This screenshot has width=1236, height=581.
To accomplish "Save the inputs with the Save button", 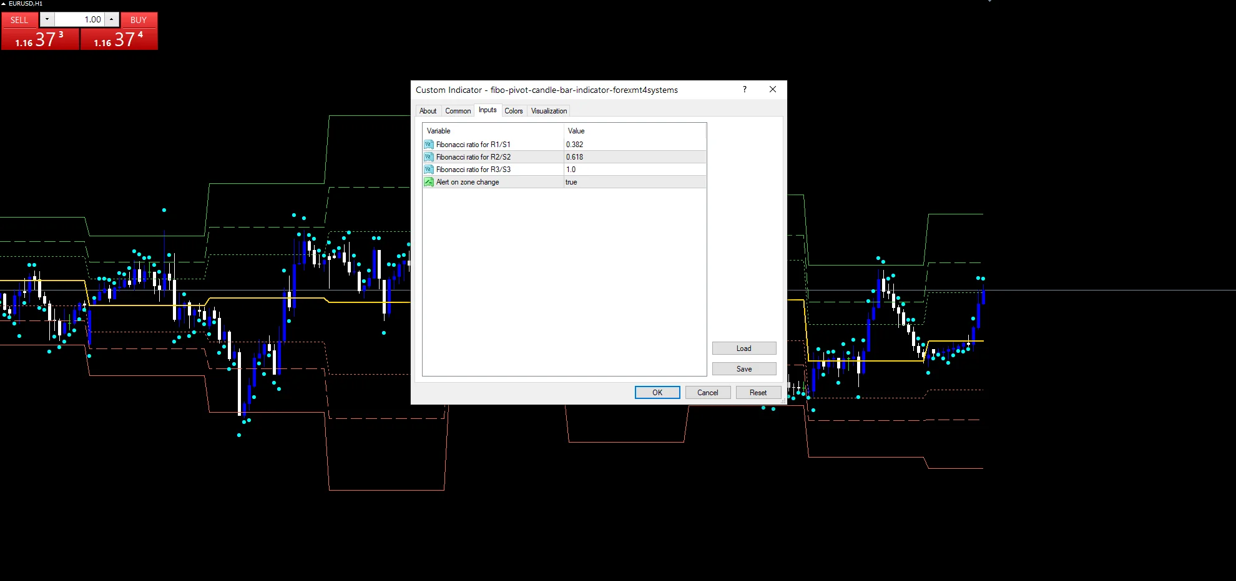I will [x=744, y=369].
